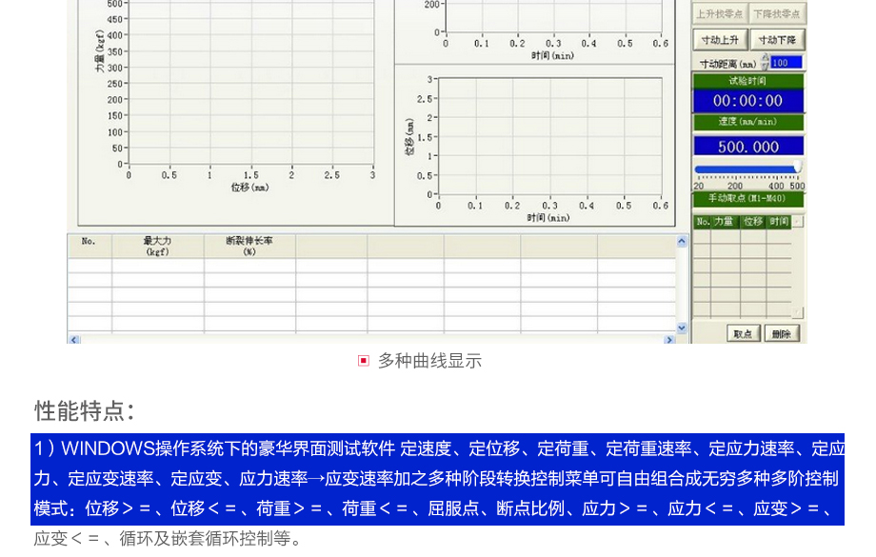Select the 断裂伸长率 (%) column header
The height and width of the screenshot is (557, 876).
coord(249,247)
